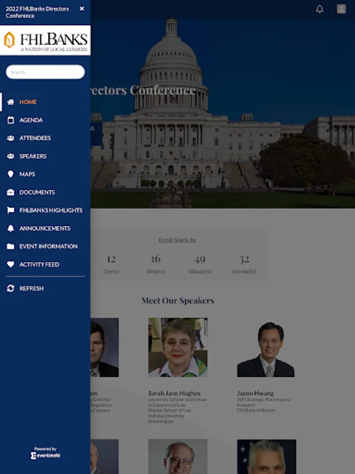Click the Sarah Jane Hughes name
This screenshot has height=474, width=355.
pos(174,393)
